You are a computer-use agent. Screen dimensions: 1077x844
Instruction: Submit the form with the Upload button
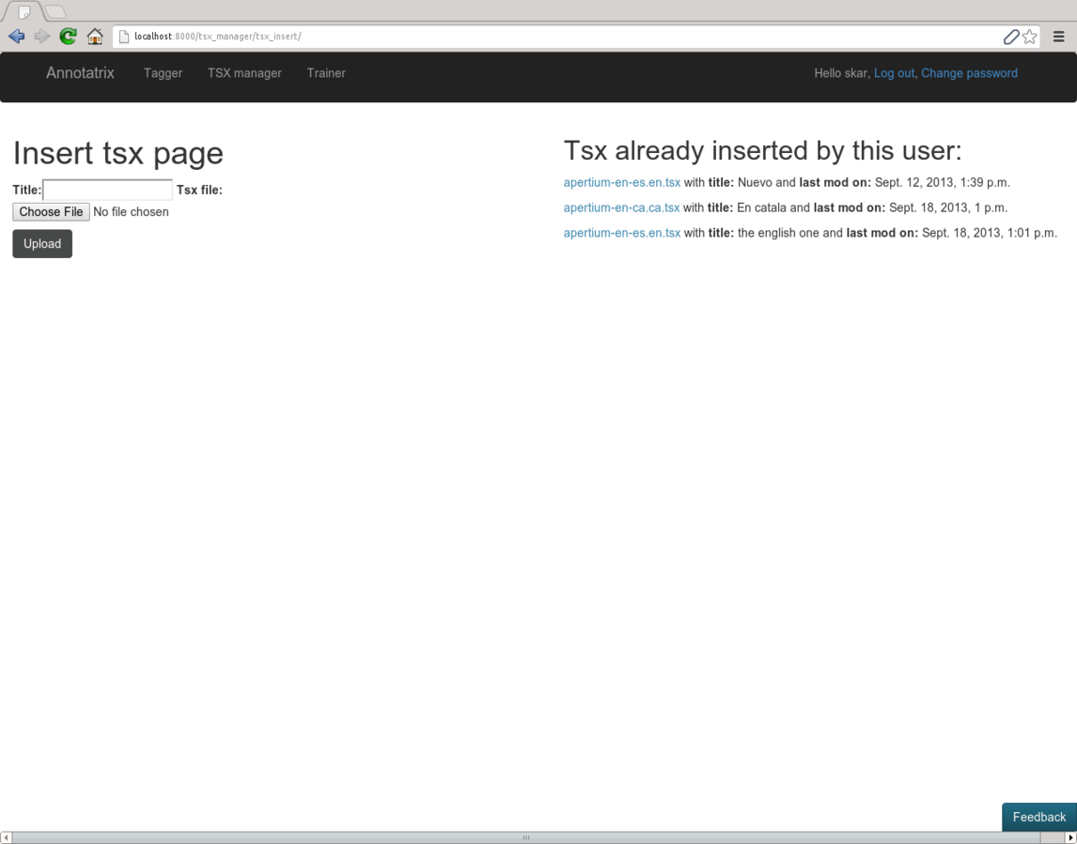pyautogui.click(x=42, y=244)
